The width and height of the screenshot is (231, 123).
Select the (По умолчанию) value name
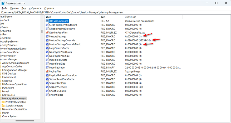59,21
